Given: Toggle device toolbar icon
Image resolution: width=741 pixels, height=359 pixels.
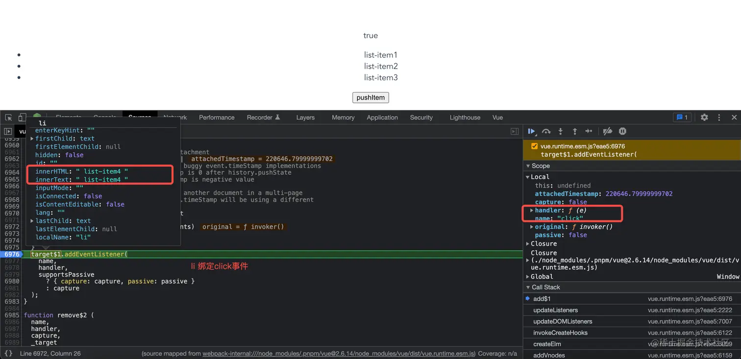Looking at the screenshot, I should click(22, 118).
